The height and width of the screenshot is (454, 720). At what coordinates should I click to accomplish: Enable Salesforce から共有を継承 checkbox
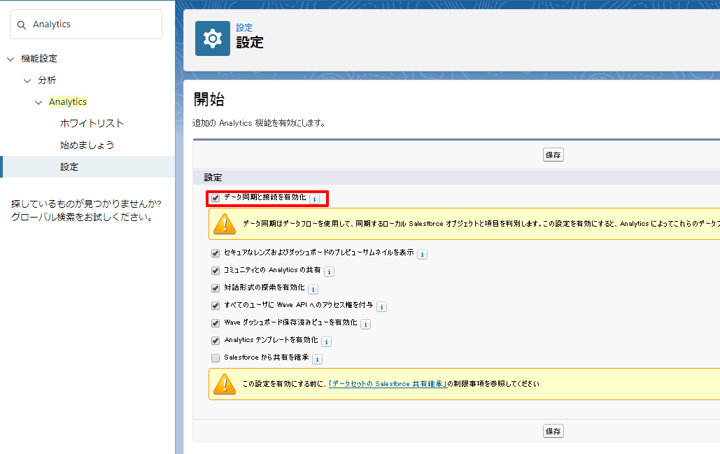click(x=216, y=358)
